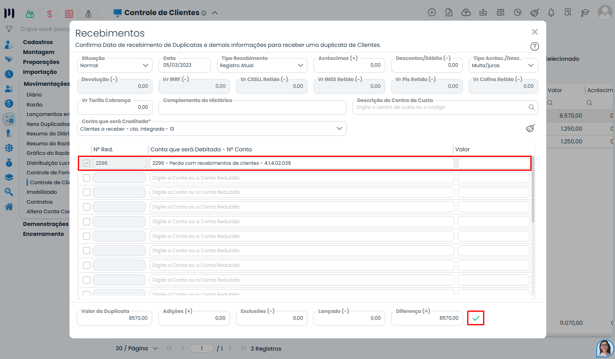
Task: Click the calendar icon in top toolbar
Action: tap(501, 13)
